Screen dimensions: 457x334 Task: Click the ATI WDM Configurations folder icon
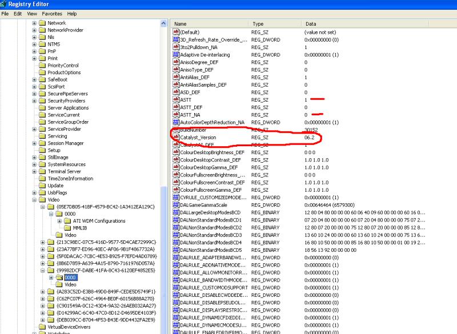[67, 221]
